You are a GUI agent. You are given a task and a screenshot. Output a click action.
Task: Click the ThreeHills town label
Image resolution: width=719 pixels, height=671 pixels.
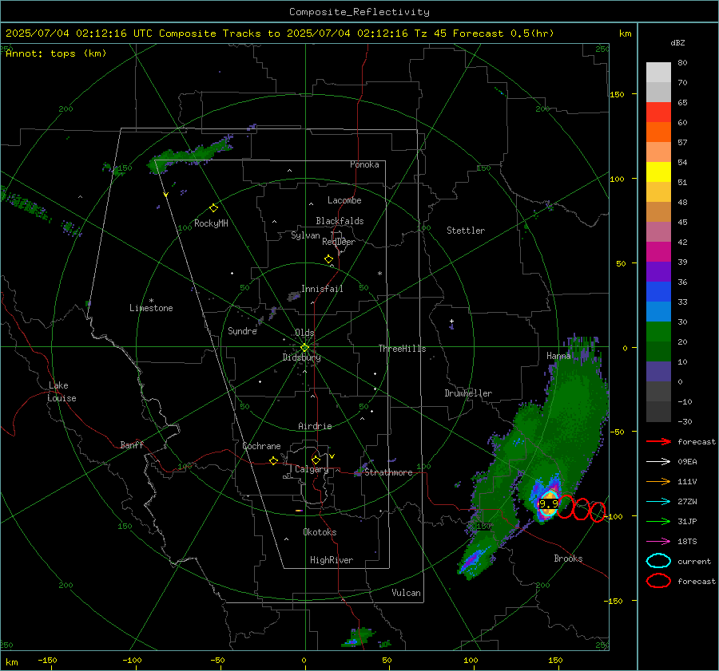tap(402, 349)
